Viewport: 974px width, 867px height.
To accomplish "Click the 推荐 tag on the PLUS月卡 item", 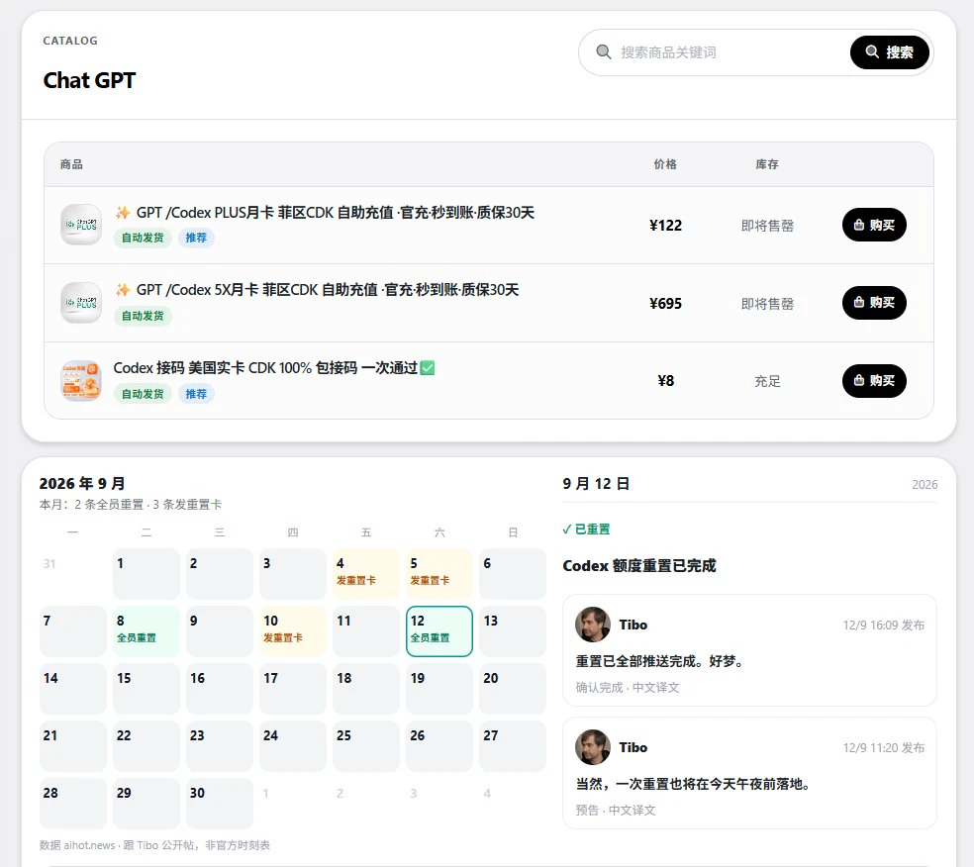I will tap(196, 238).
